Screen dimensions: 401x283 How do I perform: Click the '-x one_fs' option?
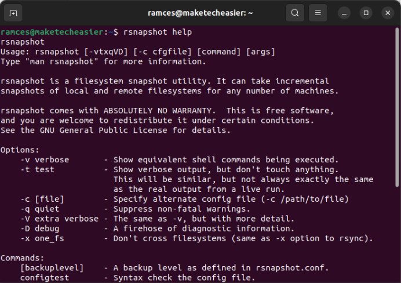point(42,238)
